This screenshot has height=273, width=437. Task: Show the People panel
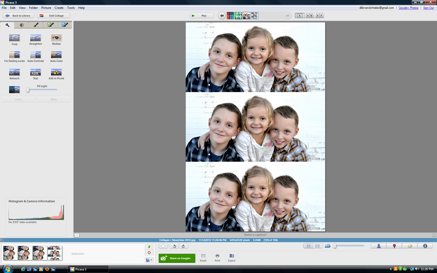(x=379, y=246)
